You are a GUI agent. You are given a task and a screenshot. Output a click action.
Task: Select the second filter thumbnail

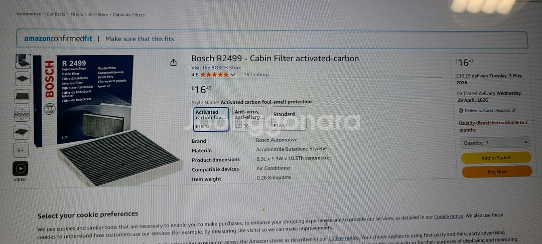tap(23, 79)
